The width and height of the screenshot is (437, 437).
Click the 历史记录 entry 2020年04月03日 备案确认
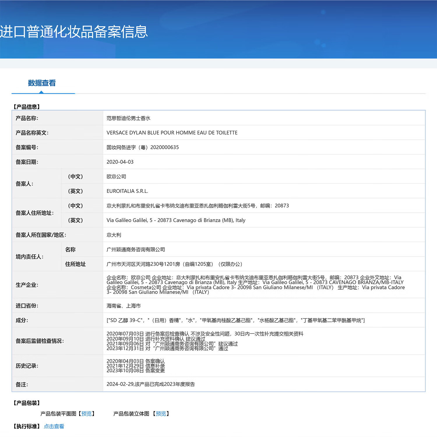(x=136, y=361)
